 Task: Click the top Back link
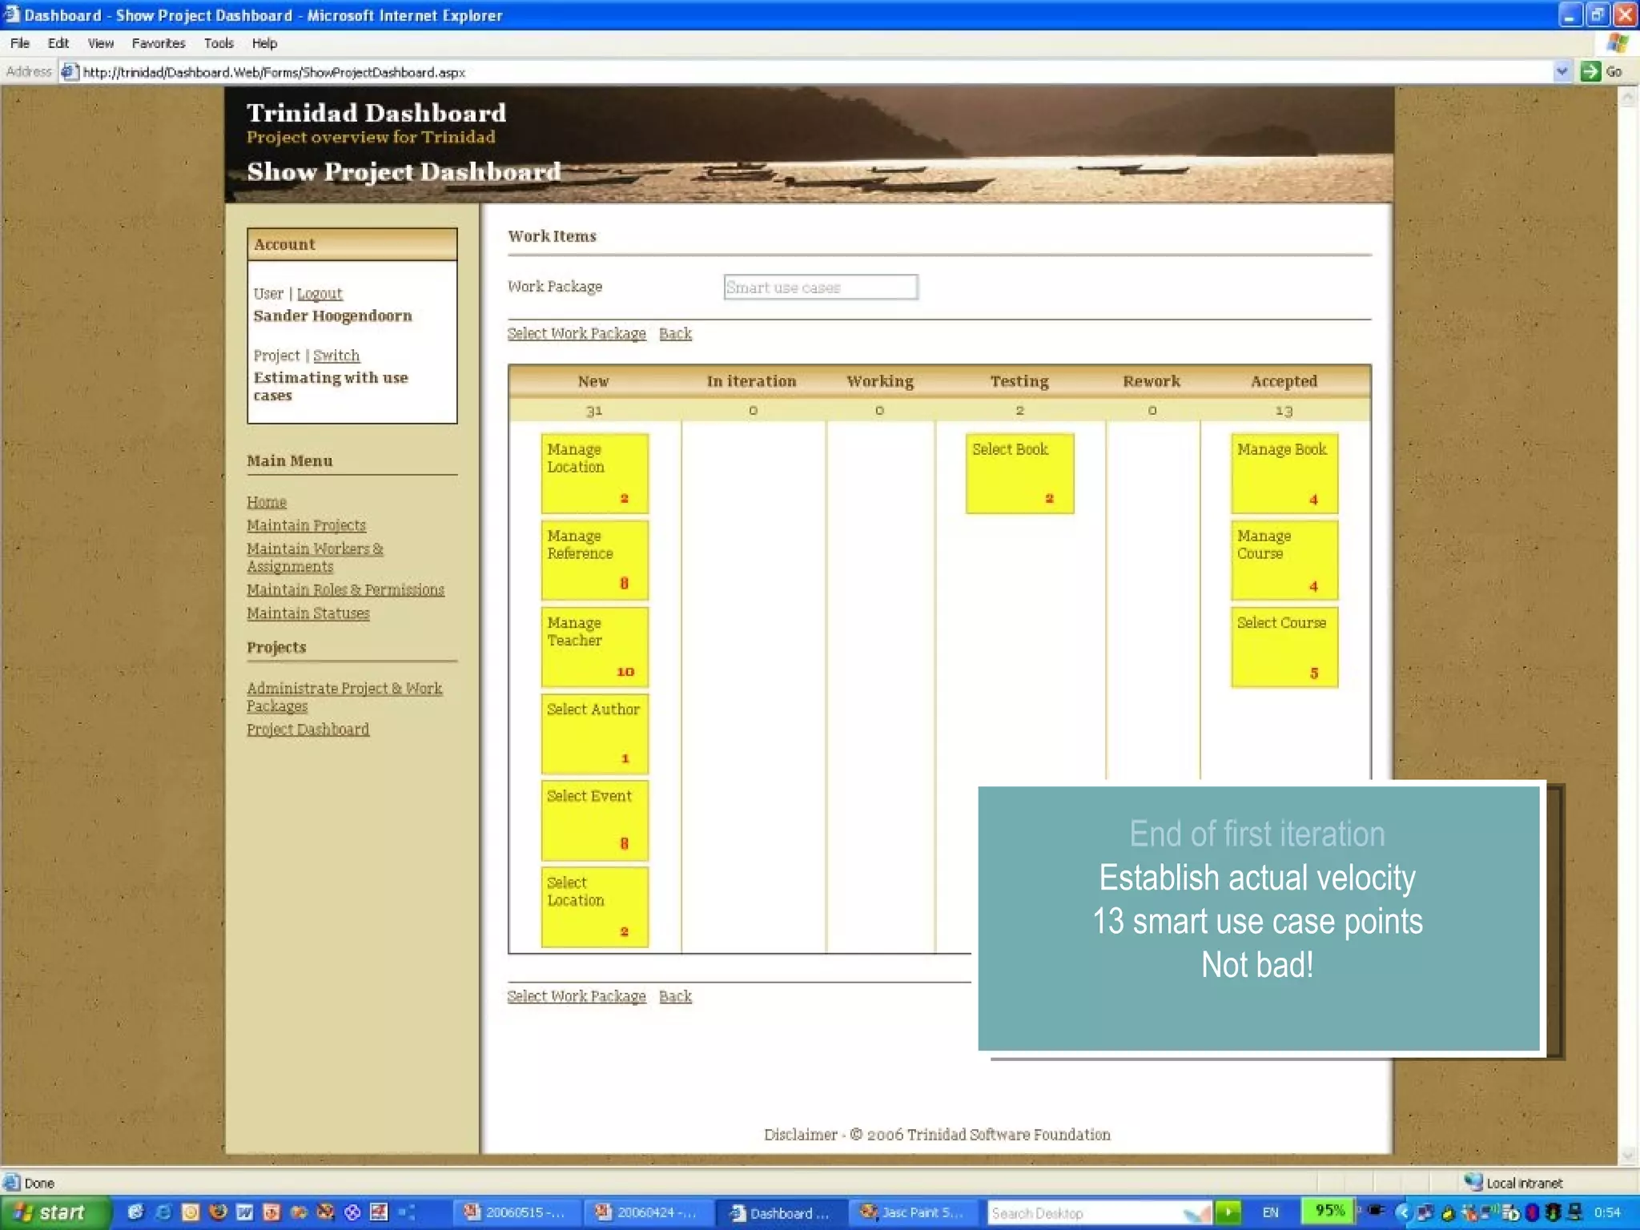pos(675,334)
